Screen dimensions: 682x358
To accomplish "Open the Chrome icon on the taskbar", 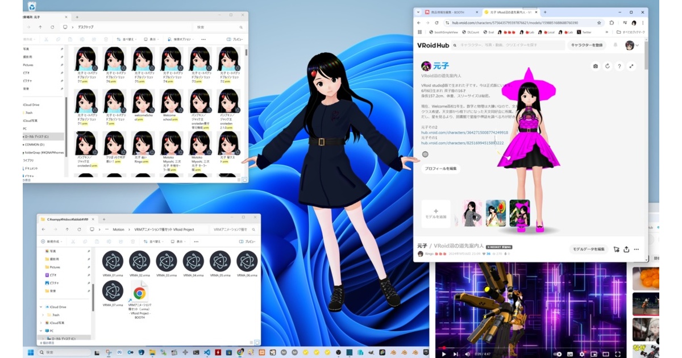I will (240, 353).
